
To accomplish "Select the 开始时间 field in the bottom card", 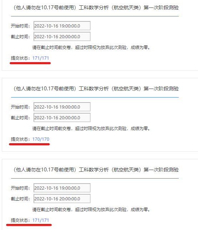I will coord(62,188).
